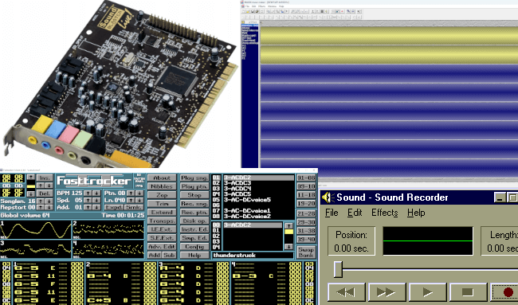Open the Smp. Ed. sample editor
This screenshot has width=518, height=305.
point(194,238)
